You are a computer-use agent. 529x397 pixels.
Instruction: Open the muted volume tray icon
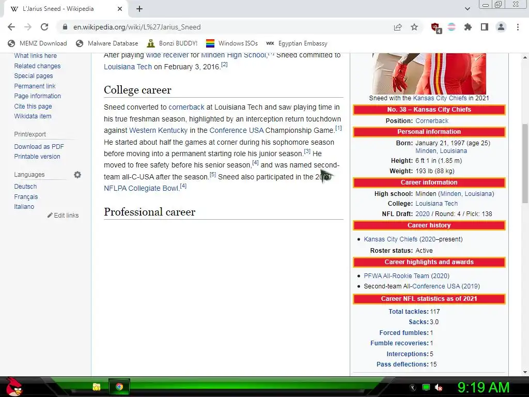(x=439, y=388)
